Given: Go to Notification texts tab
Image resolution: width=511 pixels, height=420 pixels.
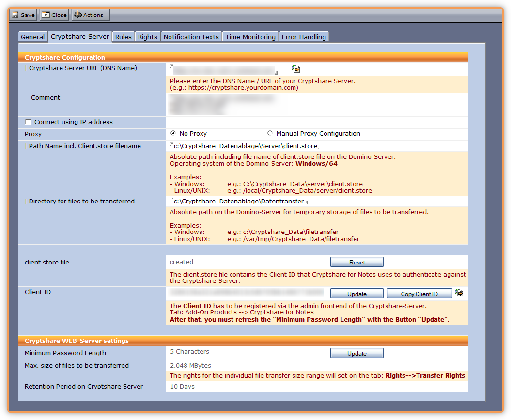Looking at the screenshot, I should 191,37.
